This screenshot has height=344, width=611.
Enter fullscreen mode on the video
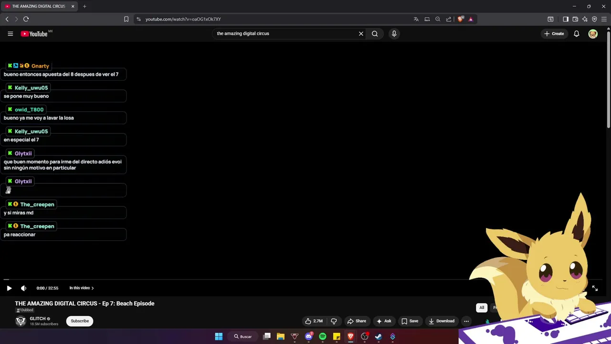click(x=595, y=288)
